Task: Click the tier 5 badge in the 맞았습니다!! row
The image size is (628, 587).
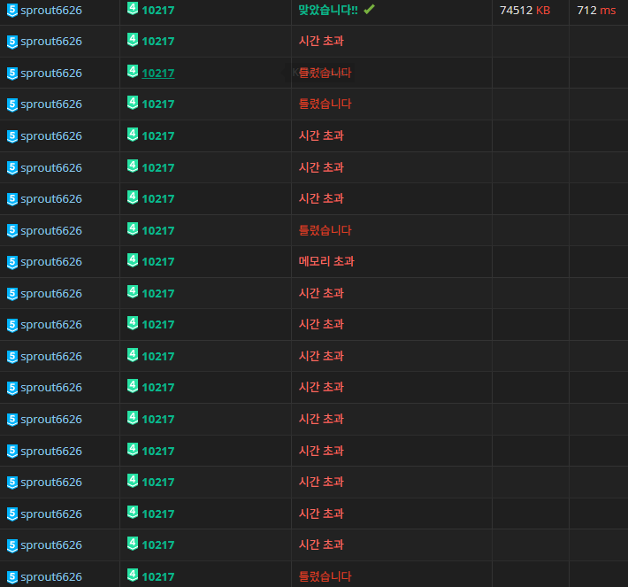Action: click(12, 10)
